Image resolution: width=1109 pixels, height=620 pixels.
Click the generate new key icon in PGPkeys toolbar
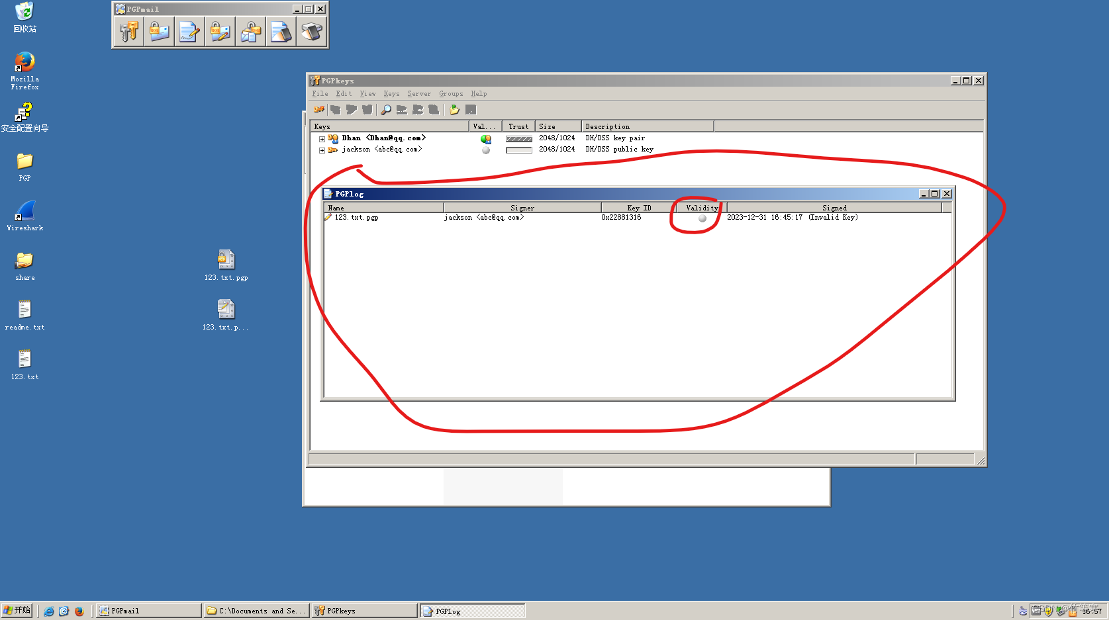(320, 109)
